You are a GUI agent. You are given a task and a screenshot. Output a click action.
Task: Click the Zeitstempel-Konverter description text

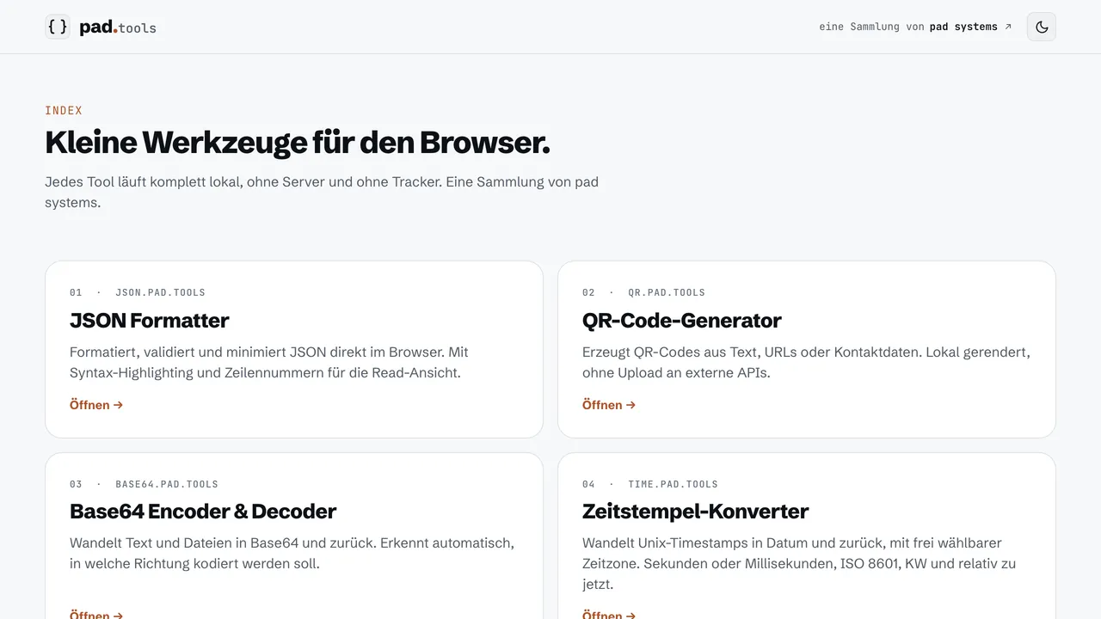[799, 564]
